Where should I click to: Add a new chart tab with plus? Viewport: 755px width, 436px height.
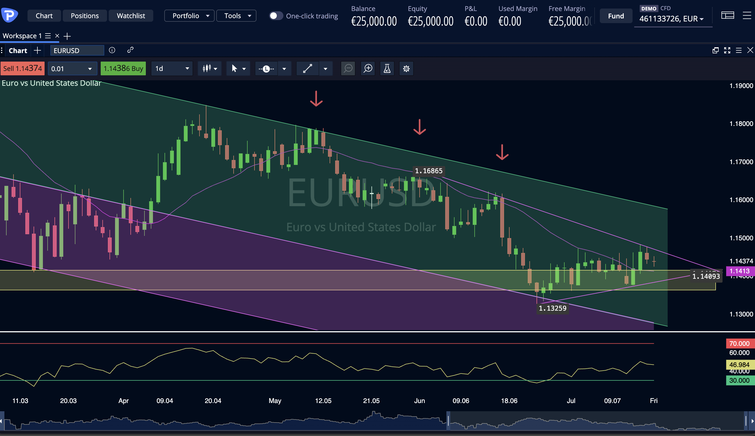[37, 50]
